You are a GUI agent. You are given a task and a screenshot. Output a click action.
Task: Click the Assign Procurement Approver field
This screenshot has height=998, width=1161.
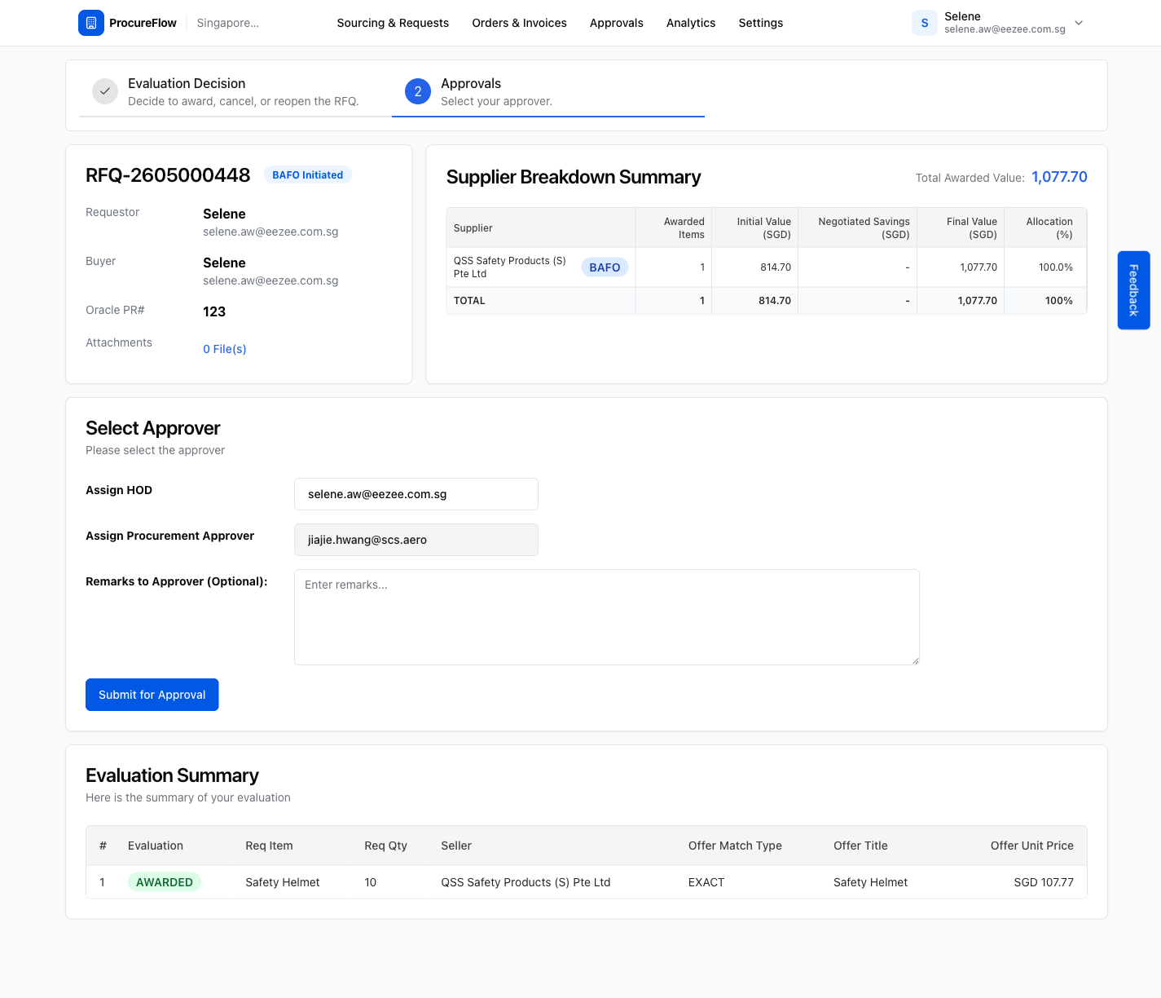click(x=416, y=540)
